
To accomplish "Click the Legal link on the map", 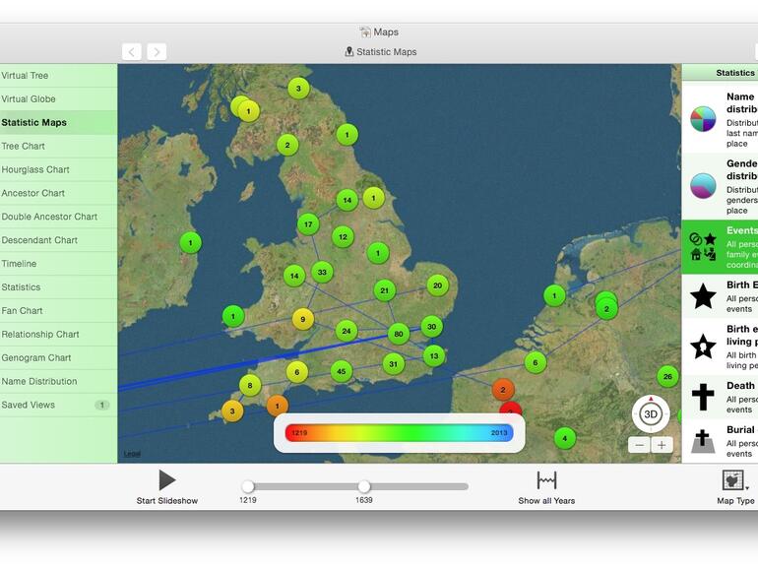I will 132,454.
